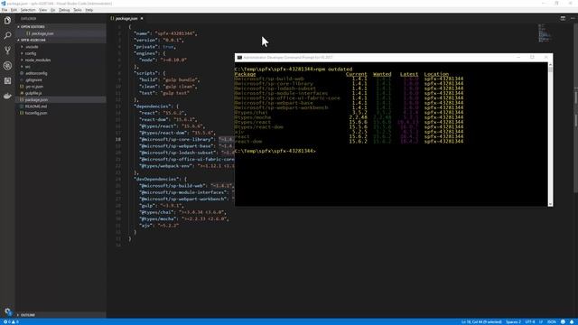Click the editor minimap
This screenshot has width=578, height=325.
click(545, 32)
